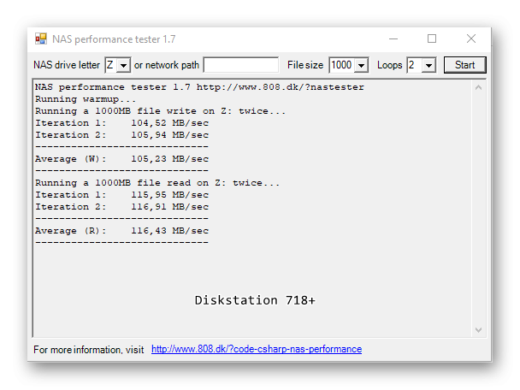Click the output scrollbar down arrow
Image resolution: width=520 pixels, height=390 pixels.
click(x=478, y=329)
